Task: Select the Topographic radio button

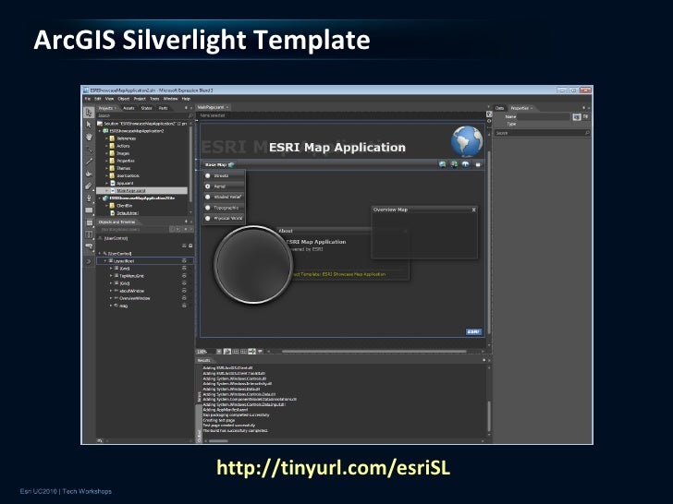Action: 208,208
